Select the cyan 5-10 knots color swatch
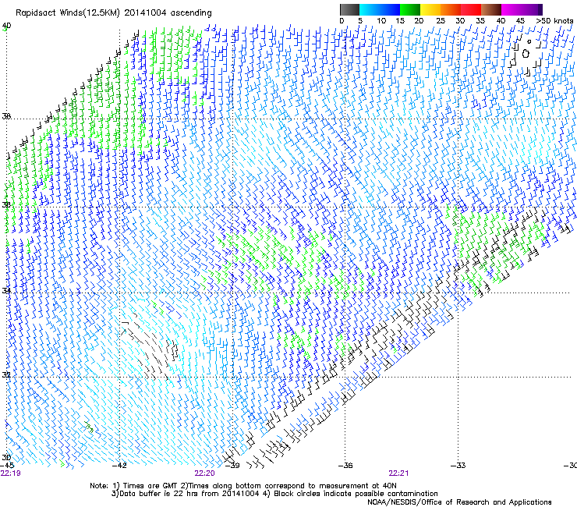 tap(369, 9)
